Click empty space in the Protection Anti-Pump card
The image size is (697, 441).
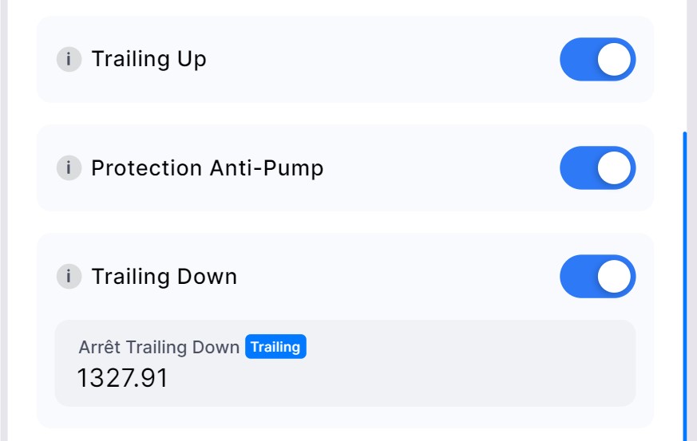[x=439, y=168]
